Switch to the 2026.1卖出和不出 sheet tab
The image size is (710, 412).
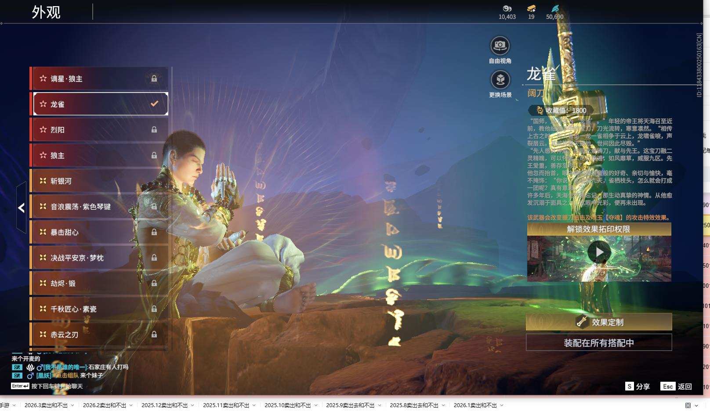click(475, 405)
